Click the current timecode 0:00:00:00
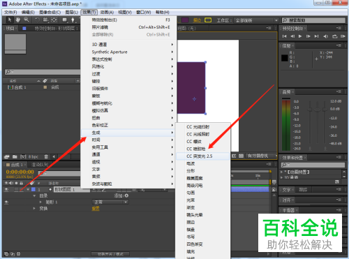Image resolution: width=349 pixels, height=259 pixels. coord(20,172)
